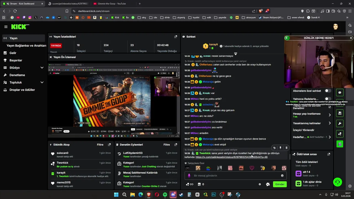Screen dimensions: 354x199
Task: Open wrench tools icon in right sidebar
Action: [340, 123]
